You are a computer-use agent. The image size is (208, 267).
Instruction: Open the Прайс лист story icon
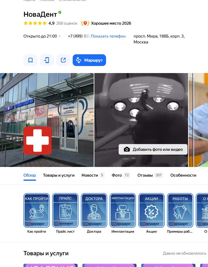coord(65,210)
